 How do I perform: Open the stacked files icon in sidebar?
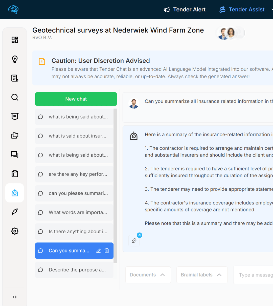tap(15, 136)
